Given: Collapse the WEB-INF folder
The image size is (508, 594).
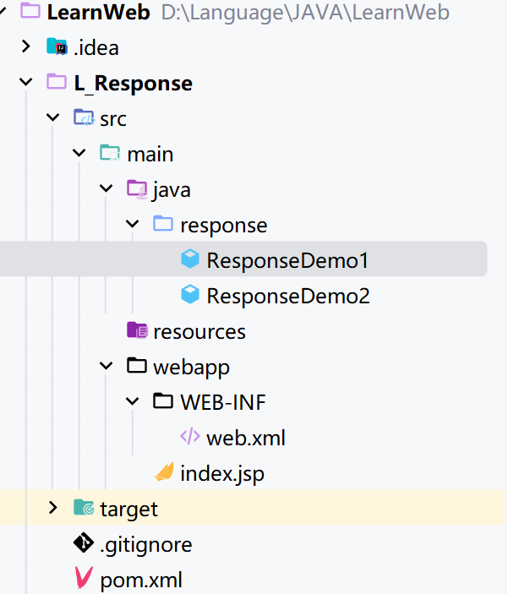Looking at the screenshot, I should (133, 402).
